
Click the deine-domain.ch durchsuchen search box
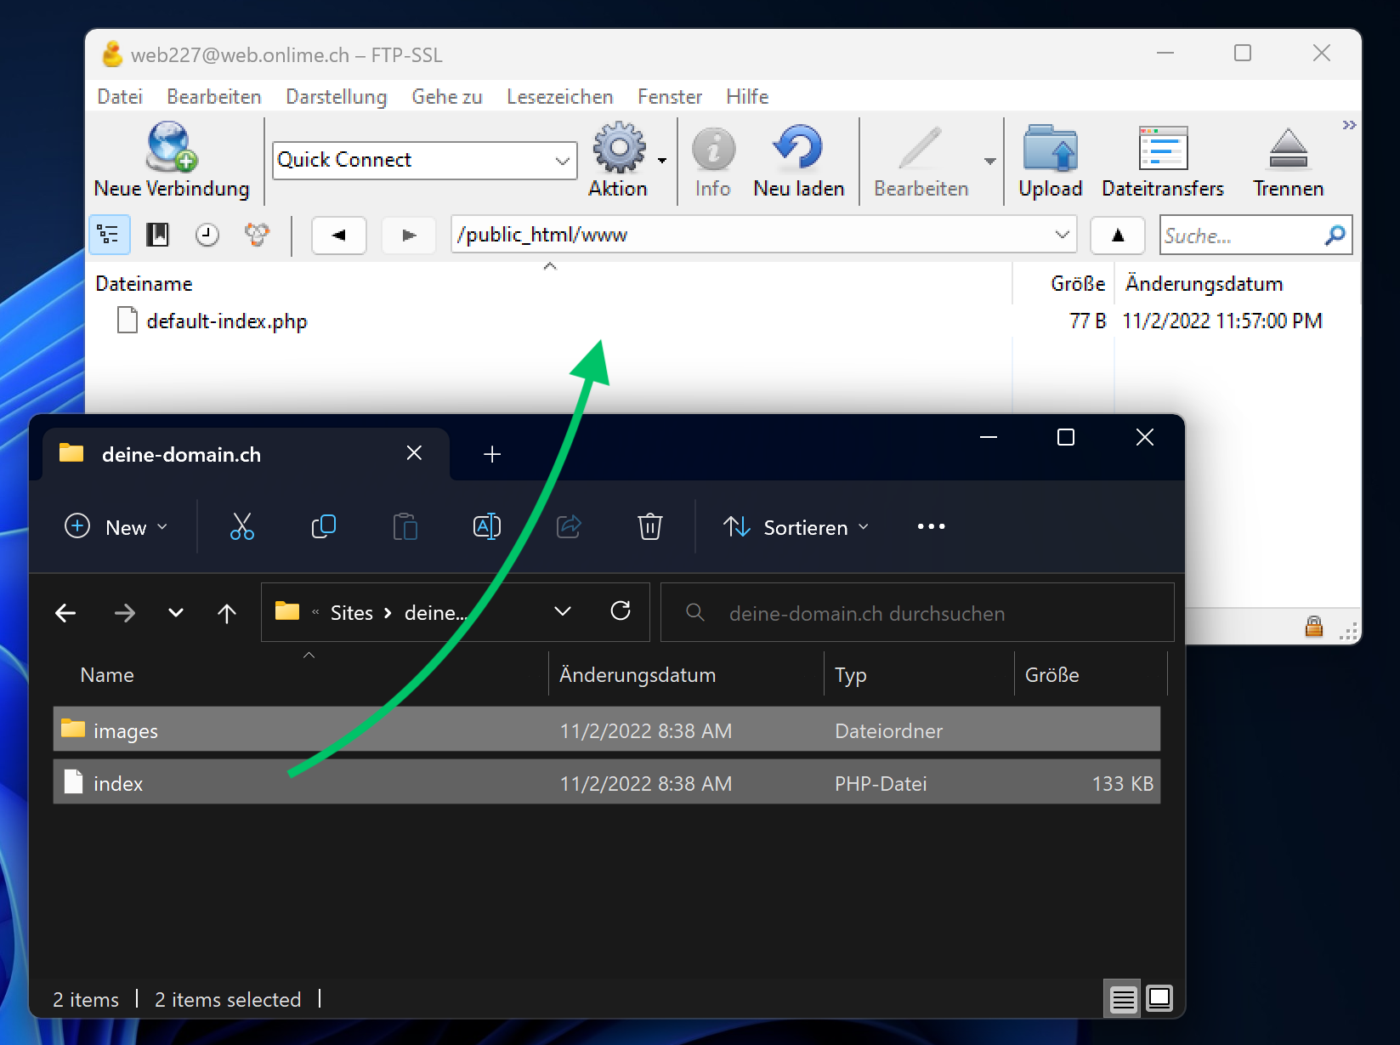coord(917,612)
